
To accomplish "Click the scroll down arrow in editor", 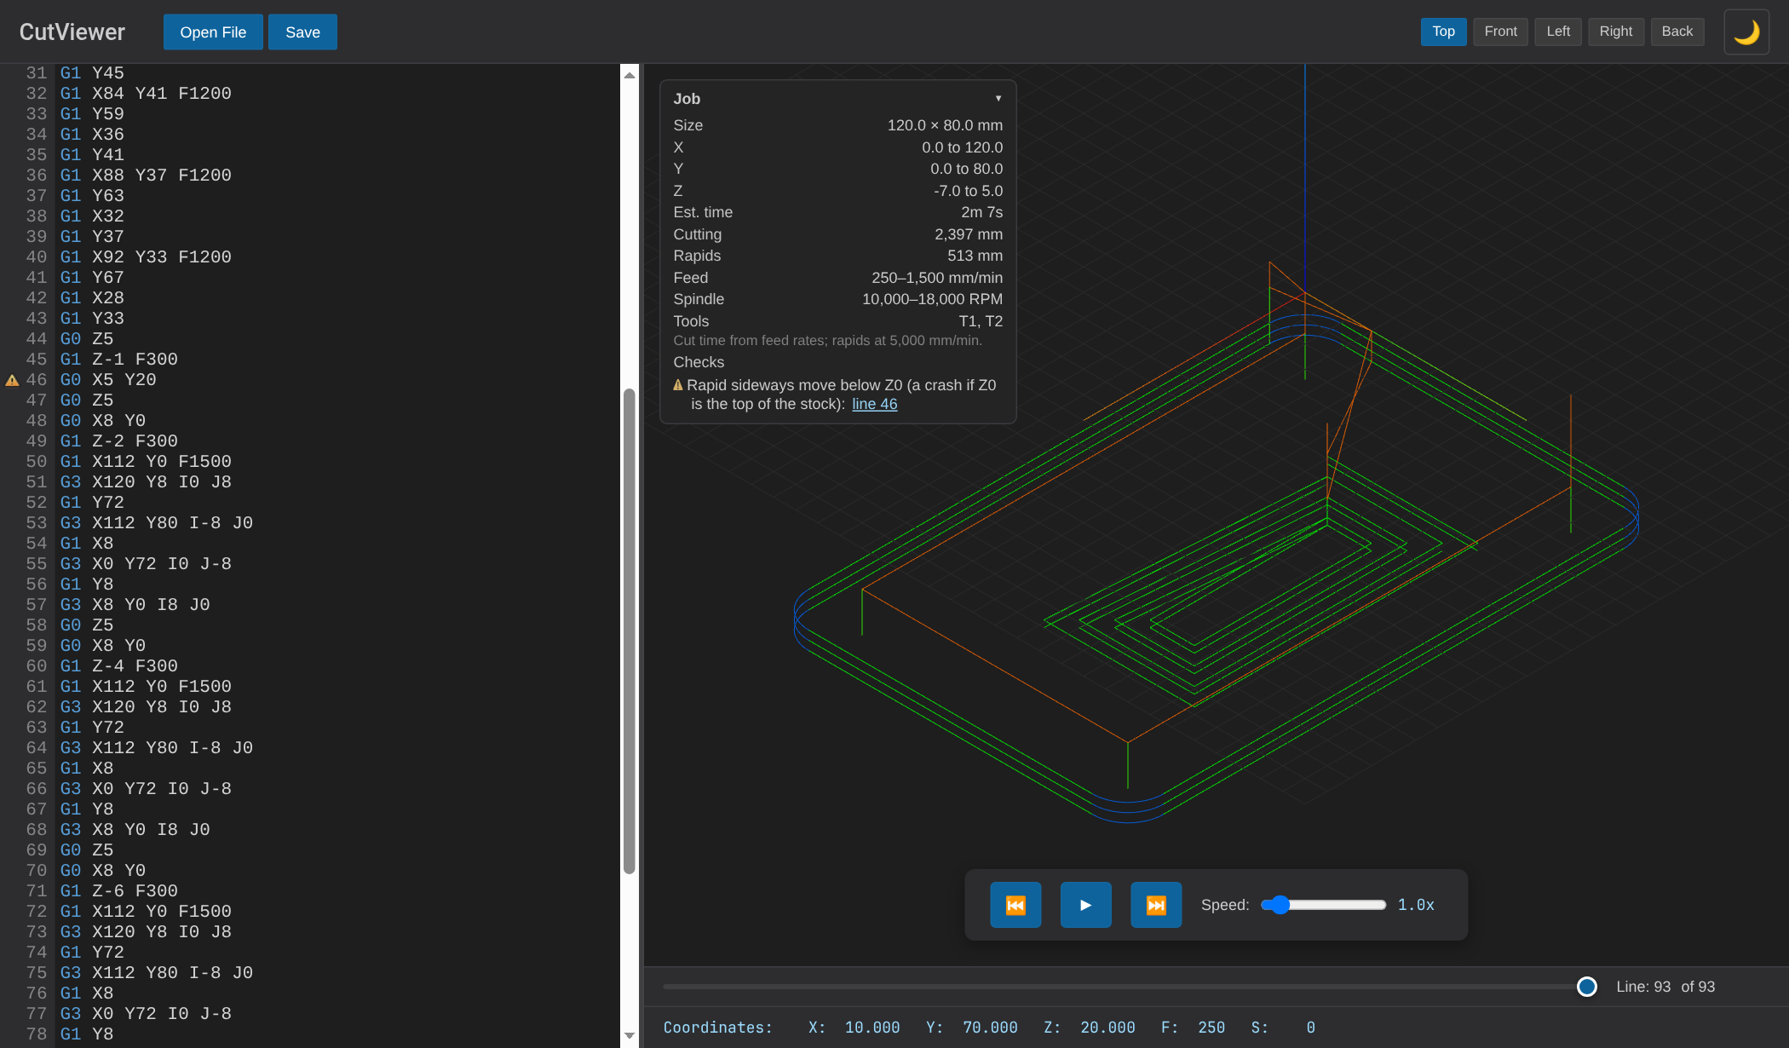I will pyautogui.click(x=630, y=1036).
